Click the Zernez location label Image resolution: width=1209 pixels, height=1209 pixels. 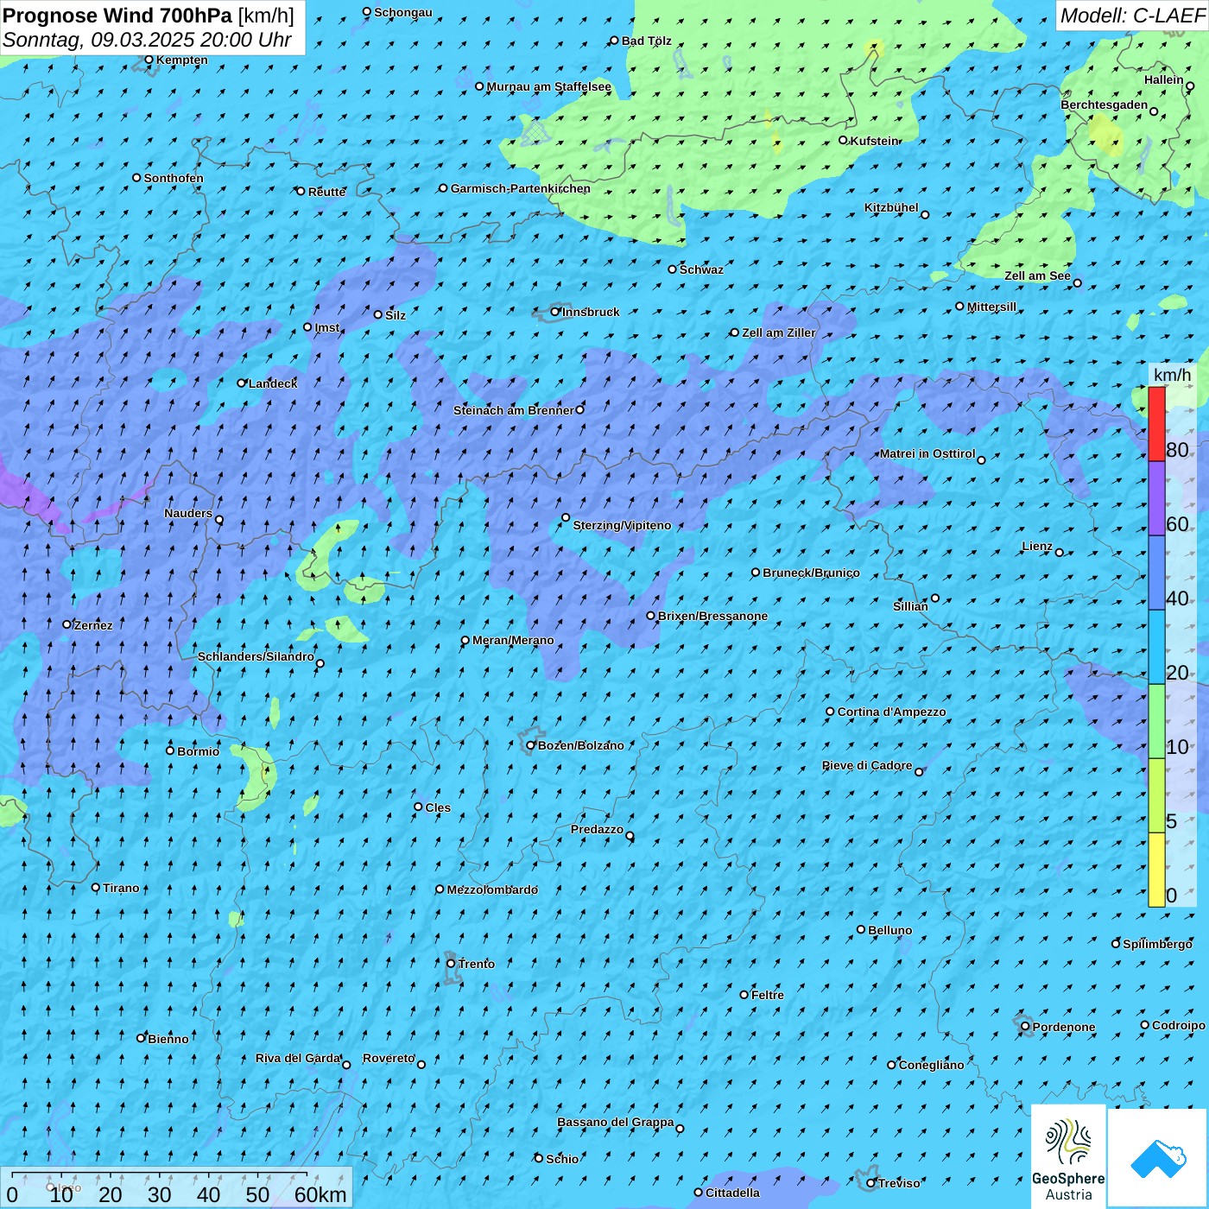click(93, 625)
